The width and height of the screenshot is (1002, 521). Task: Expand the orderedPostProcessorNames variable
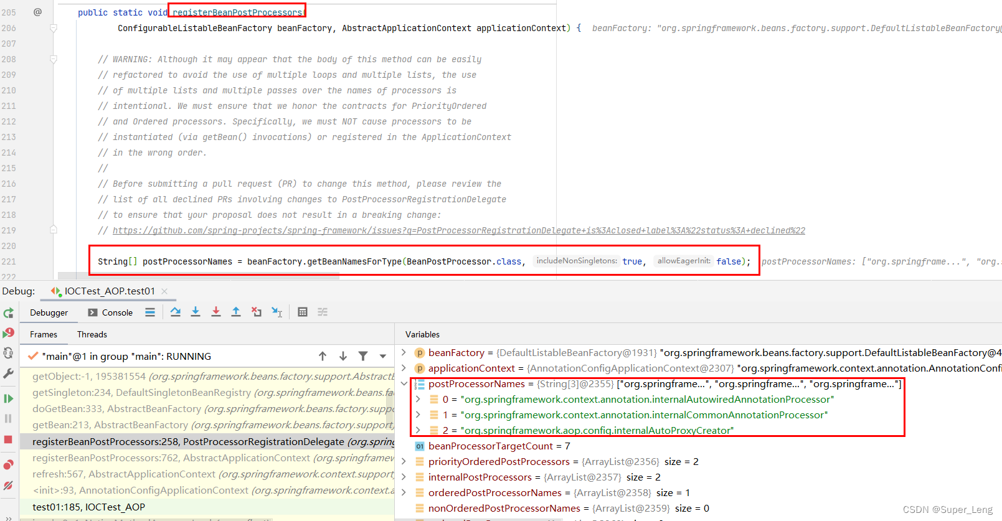(x=404, y=492)
